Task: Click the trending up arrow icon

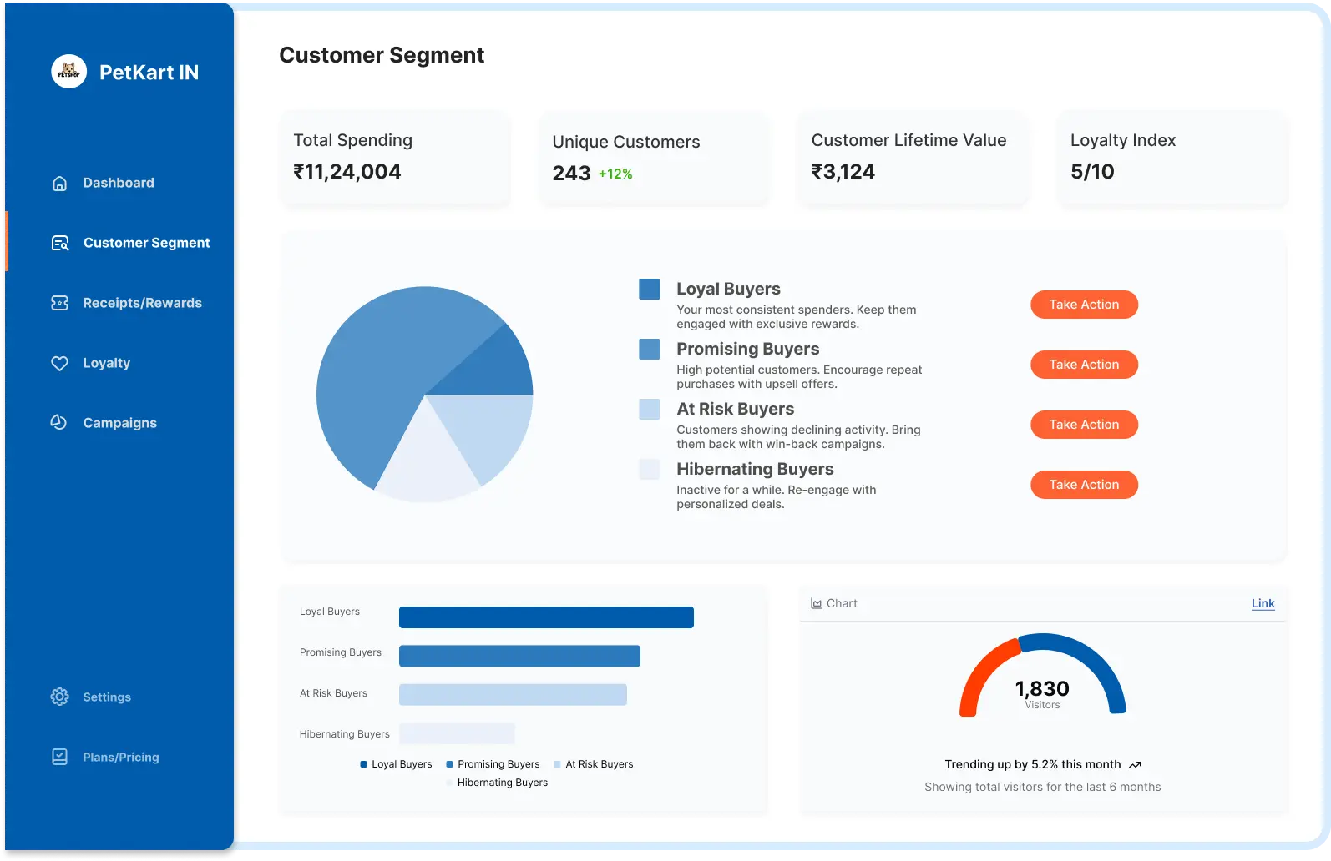Action: pyautogui.click(x=1135, y=765)
